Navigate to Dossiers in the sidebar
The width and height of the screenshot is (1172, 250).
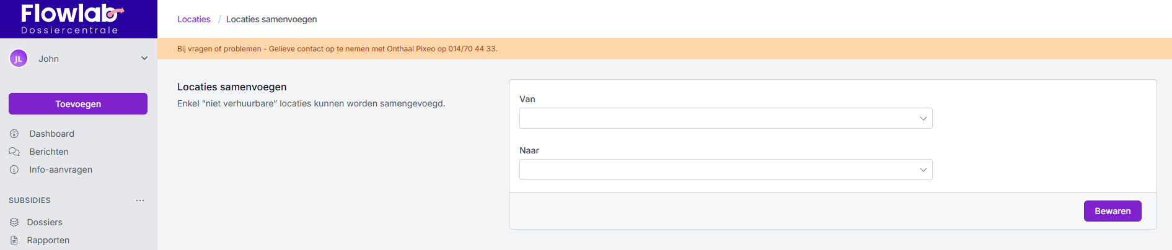45,222
